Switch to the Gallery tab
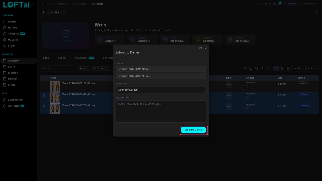The image size is (322, 181). tap(62, 58)
